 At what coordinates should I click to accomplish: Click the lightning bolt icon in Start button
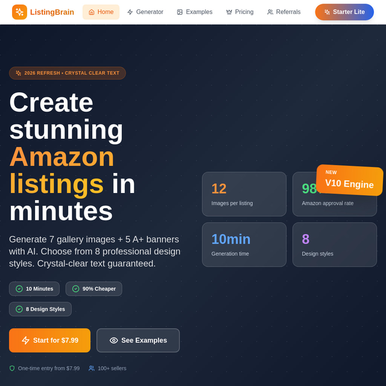(x=25, y=340)
